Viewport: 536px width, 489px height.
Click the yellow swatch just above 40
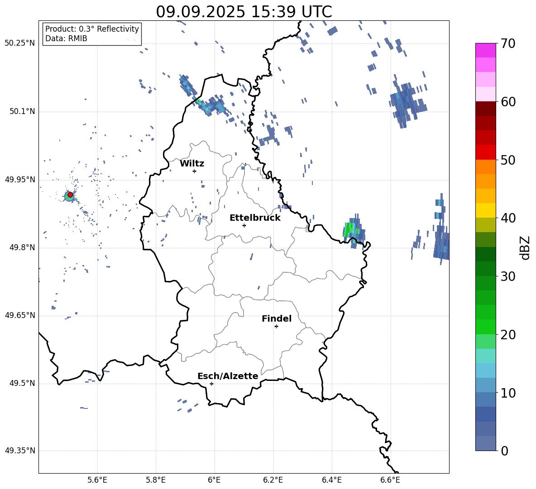[486, 210]
